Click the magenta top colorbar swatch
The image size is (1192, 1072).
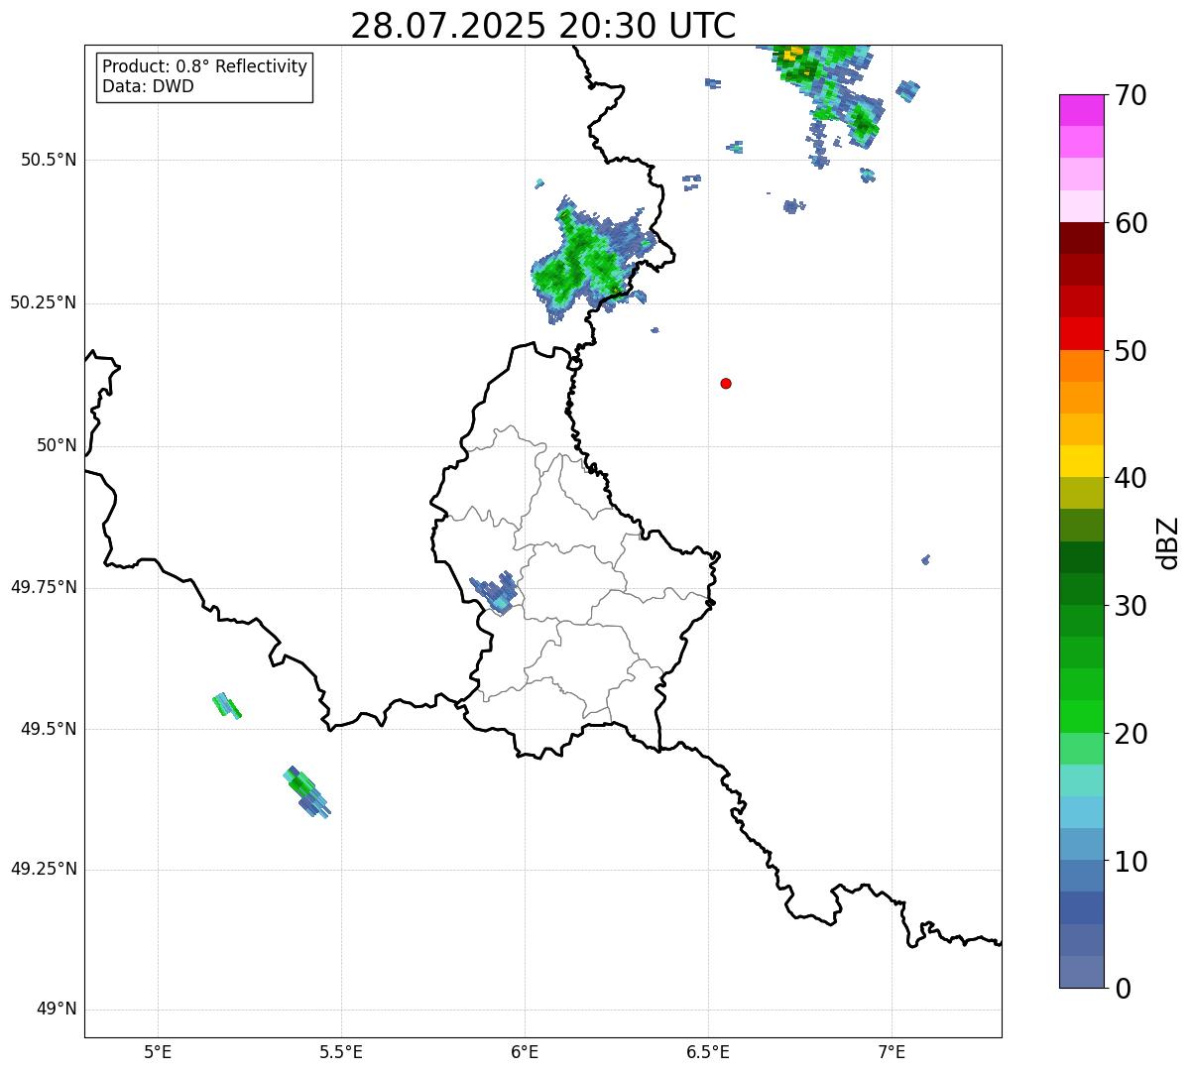coord(1081,110)
